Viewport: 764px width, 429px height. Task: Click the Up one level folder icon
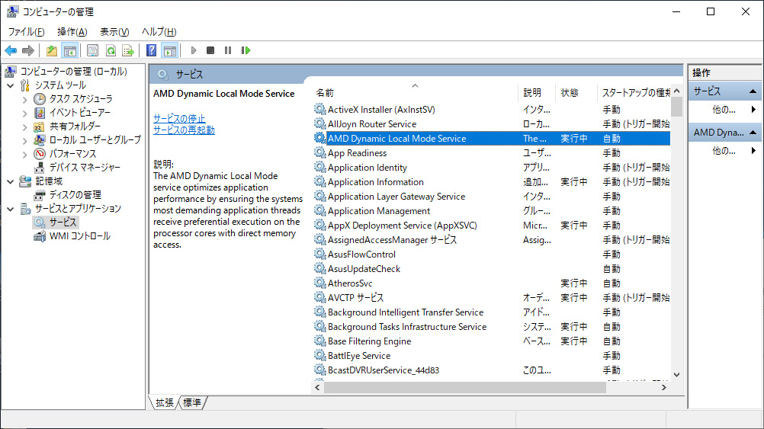(52, 50)
